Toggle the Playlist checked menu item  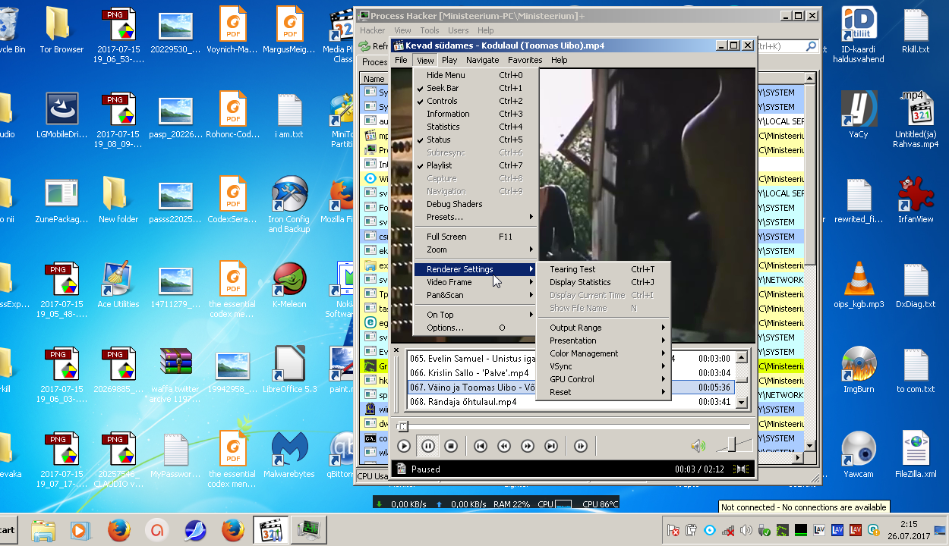pos(439,165)
